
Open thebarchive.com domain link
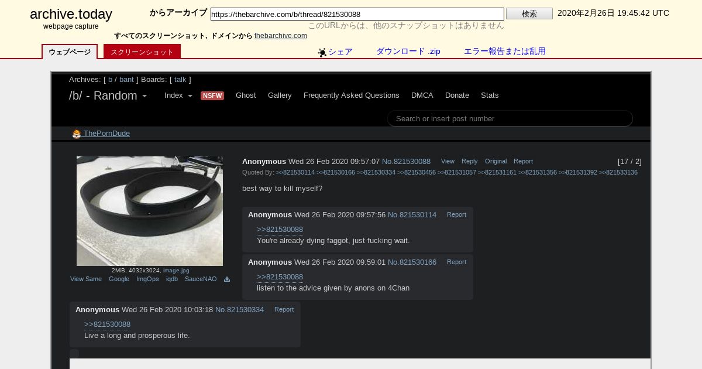point(281,36)
